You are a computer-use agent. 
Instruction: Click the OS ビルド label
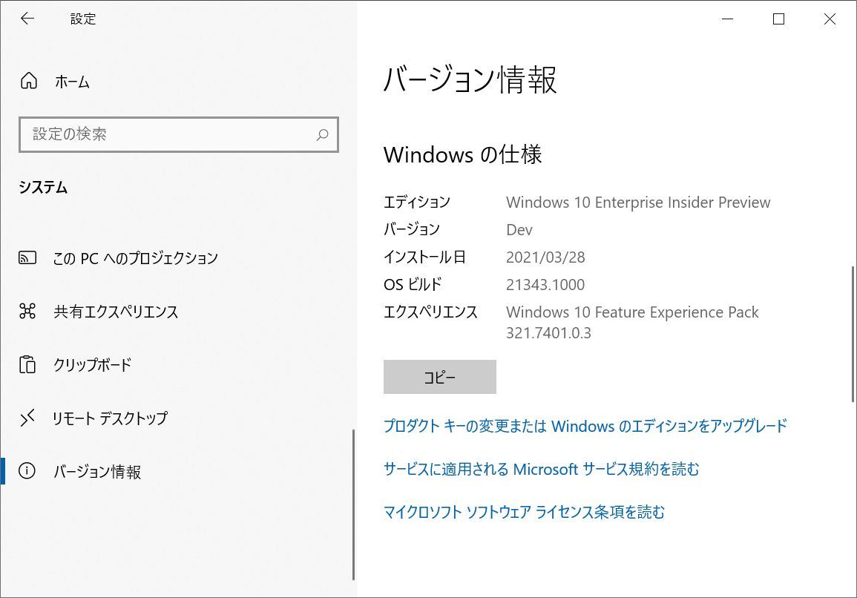coord(413,285)
